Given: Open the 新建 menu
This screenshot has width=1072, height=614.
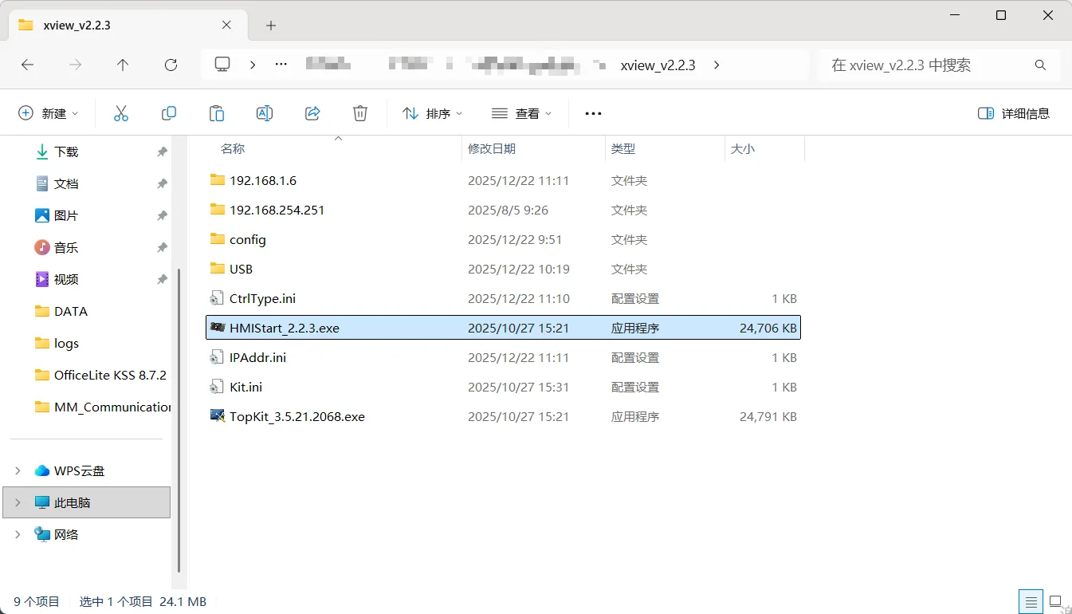Looking at the screenshot, I should (x=49, y=112).
